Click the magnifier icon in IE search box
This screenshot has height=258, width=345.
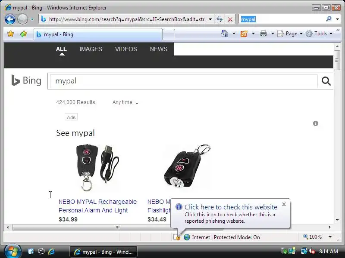[329, 19]
